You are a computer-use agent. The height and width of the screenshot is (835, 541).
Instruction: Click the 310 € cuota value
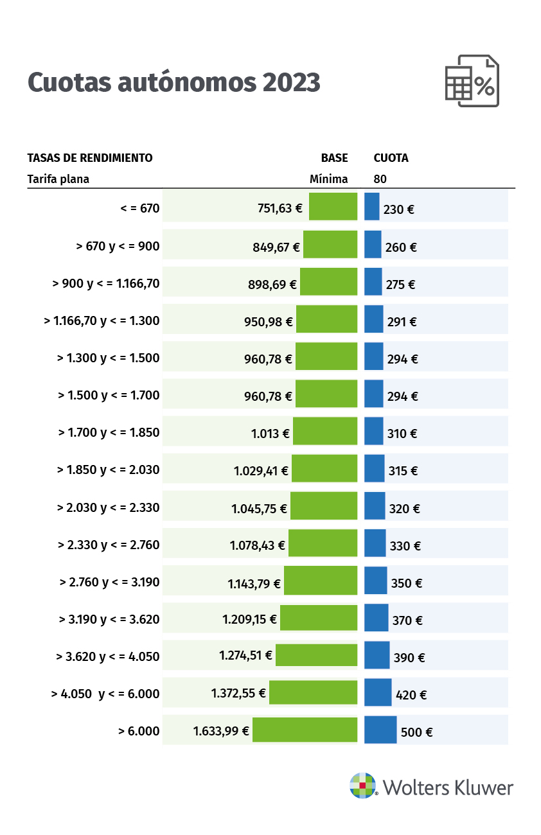(x=402, y=434)
